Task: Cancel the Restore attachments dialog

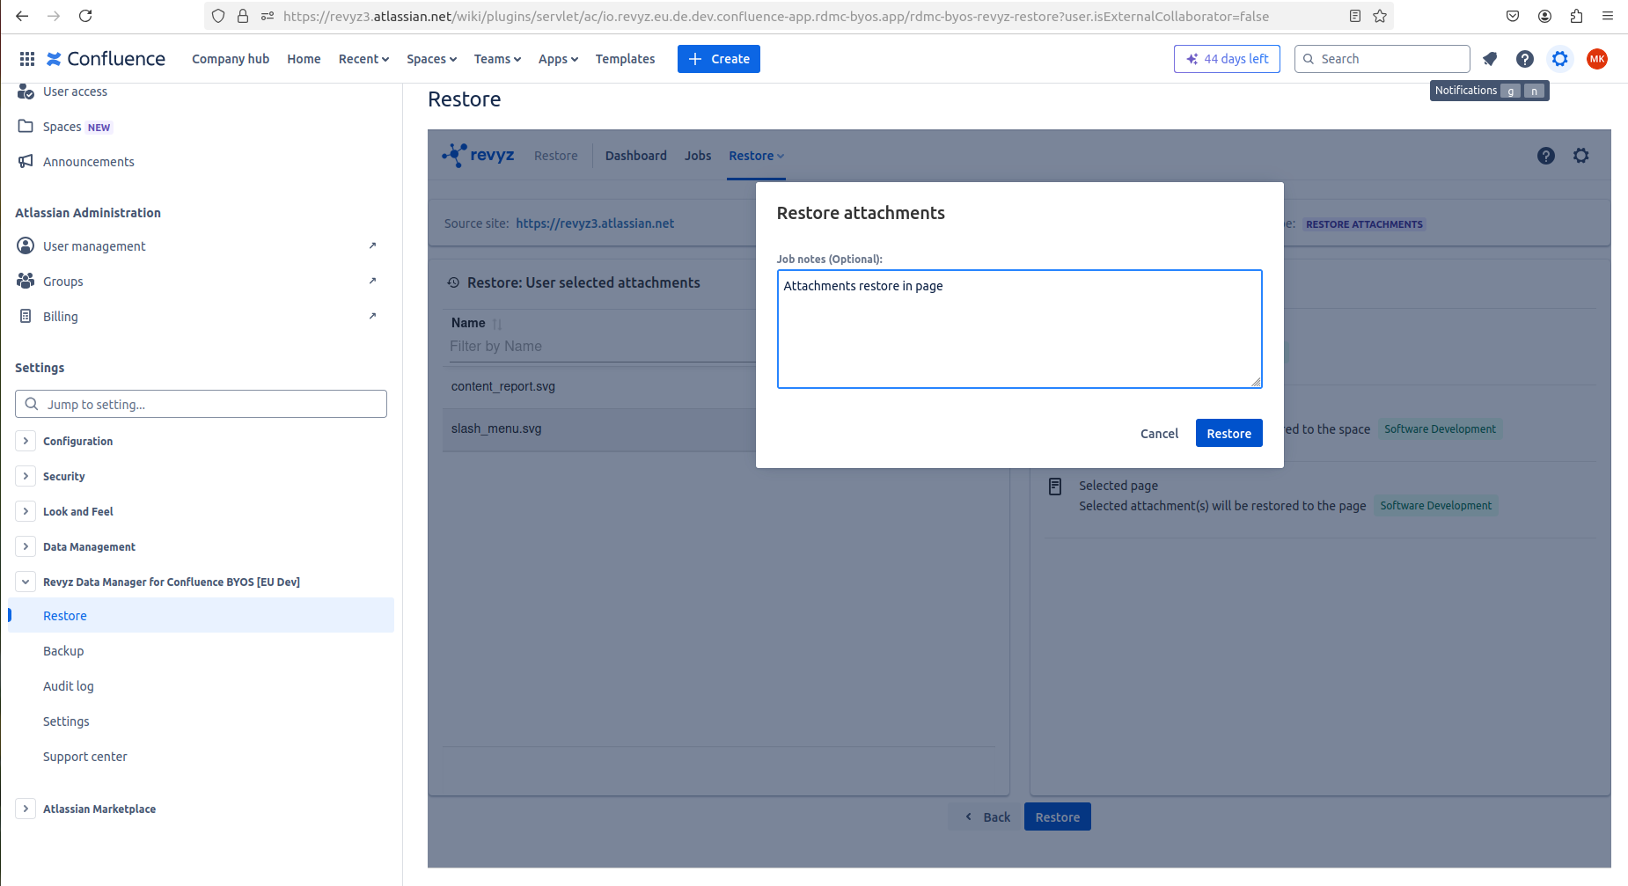Action: click(1159, 433)
